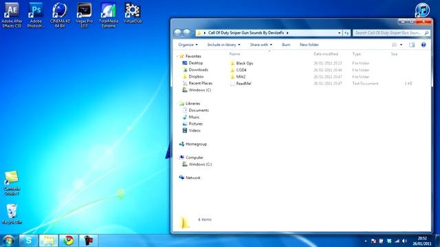Click the Burn toolbar button
This screenshot has height=247, width=440.
[286, 45]
